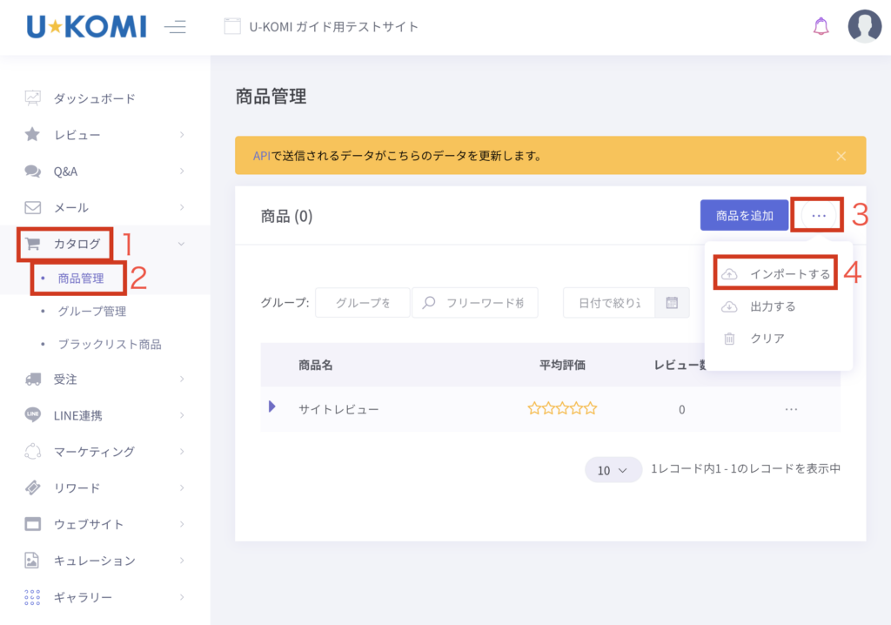This screenshot has height=625, width=891.
Task: Select クリア from the dropdown menu
Action: (767, 339)
